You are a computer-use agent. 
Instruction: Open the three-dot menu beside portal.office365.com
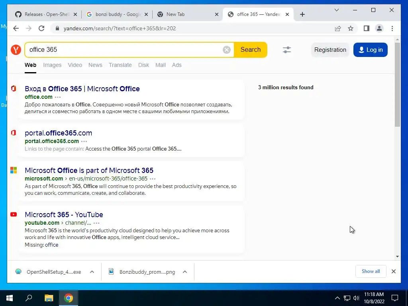point(84,141)
